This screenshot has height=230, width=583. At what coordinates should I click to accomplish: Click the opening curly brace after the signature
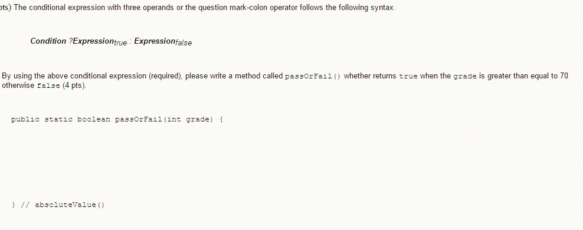point(221,120)
